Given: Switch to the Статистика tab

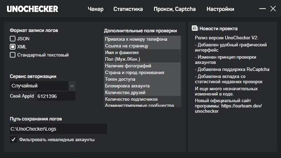Looking at the screenshot, I should coord(128,9).
